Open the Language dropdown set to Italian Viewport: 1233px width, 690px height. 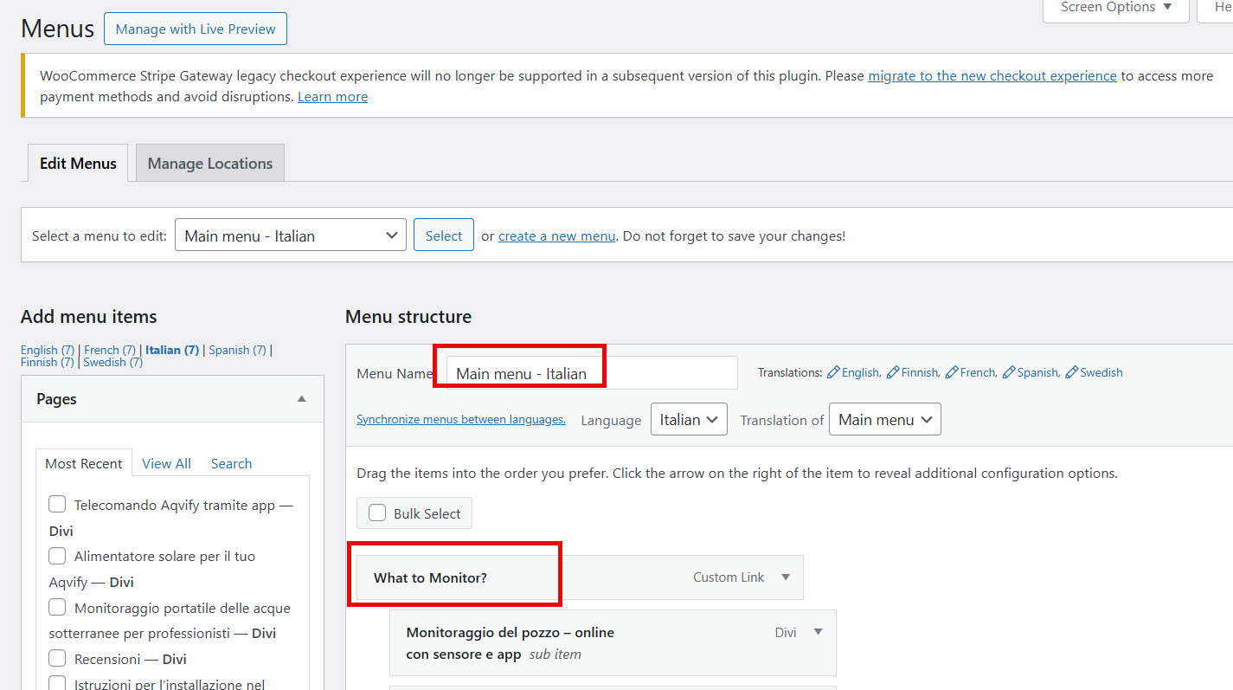pyautogui.click(x=688, y=420)
